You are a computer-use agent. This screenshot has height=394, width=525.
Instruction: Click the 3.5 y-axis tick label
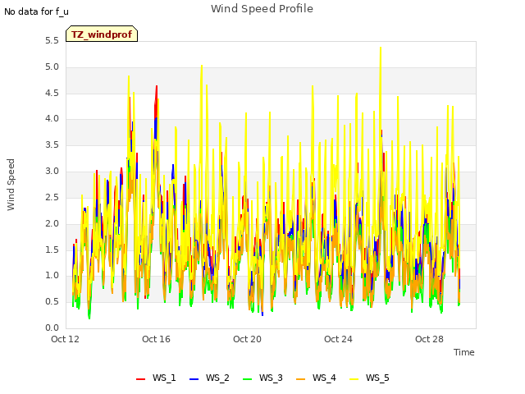(52, 145)
